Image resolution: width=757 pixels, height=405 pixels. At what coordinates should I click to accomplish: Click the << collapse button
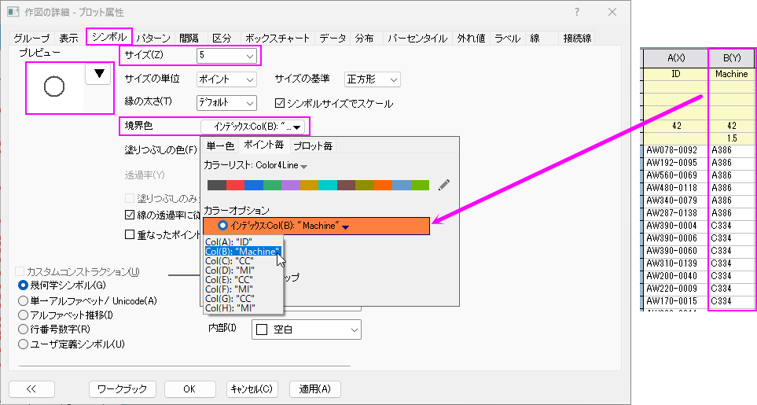pyautogui.click(x=32, y=389)
